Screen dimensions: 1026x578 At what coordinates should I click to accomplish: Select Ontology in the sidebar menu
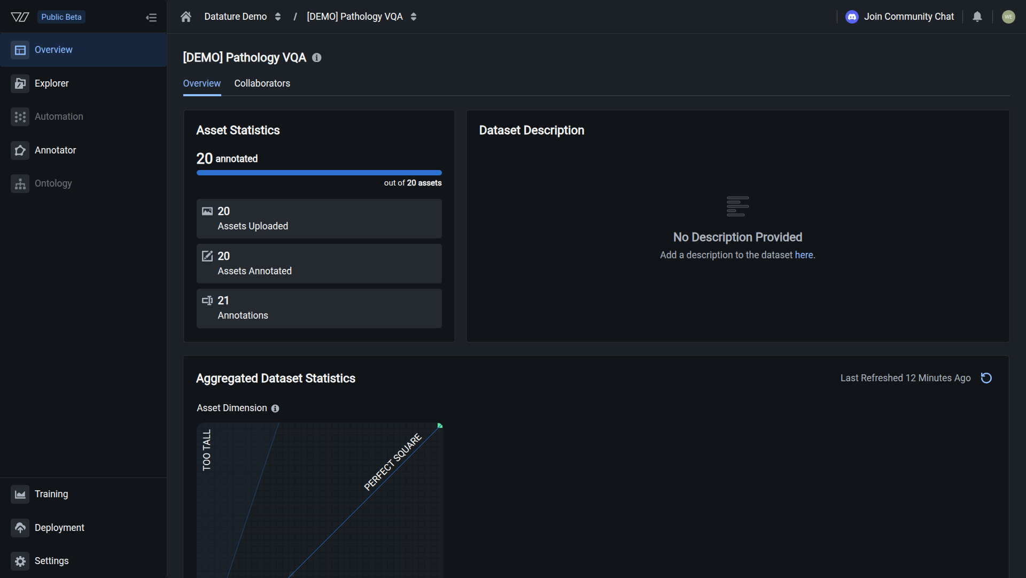[83, 183]
